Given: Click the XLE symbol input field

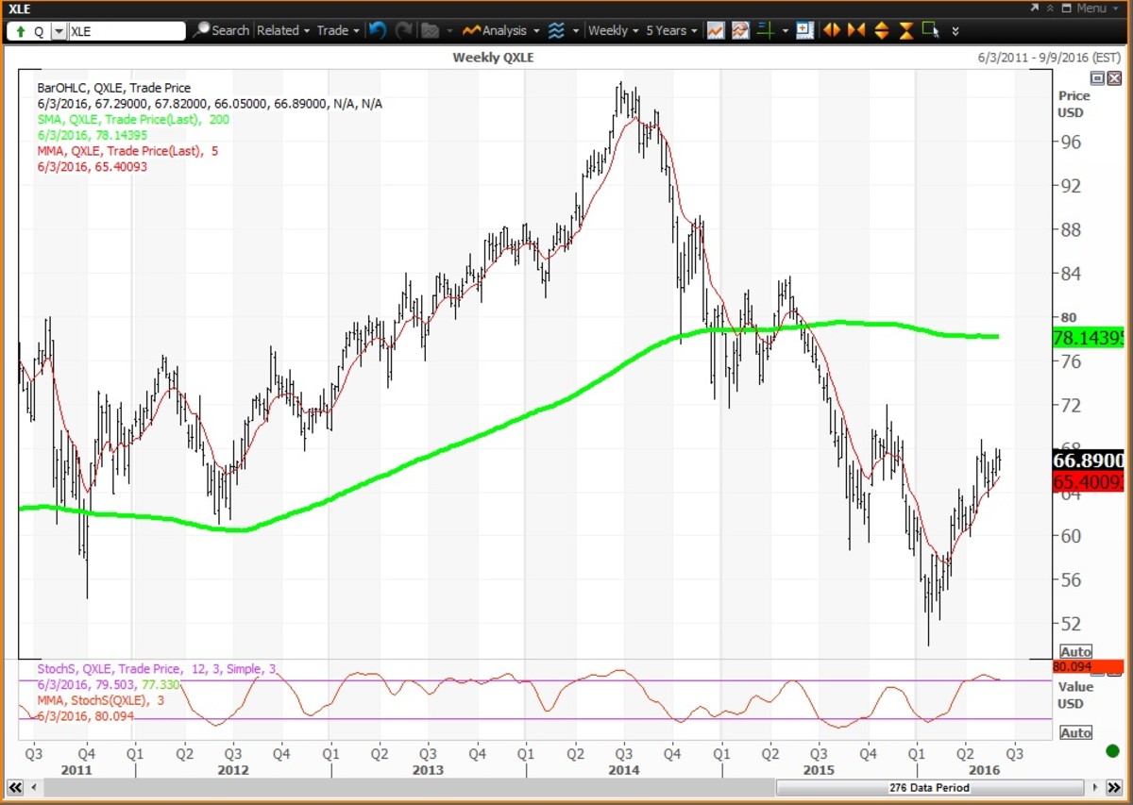Looking at the screenshot, I should pos(126,31).
